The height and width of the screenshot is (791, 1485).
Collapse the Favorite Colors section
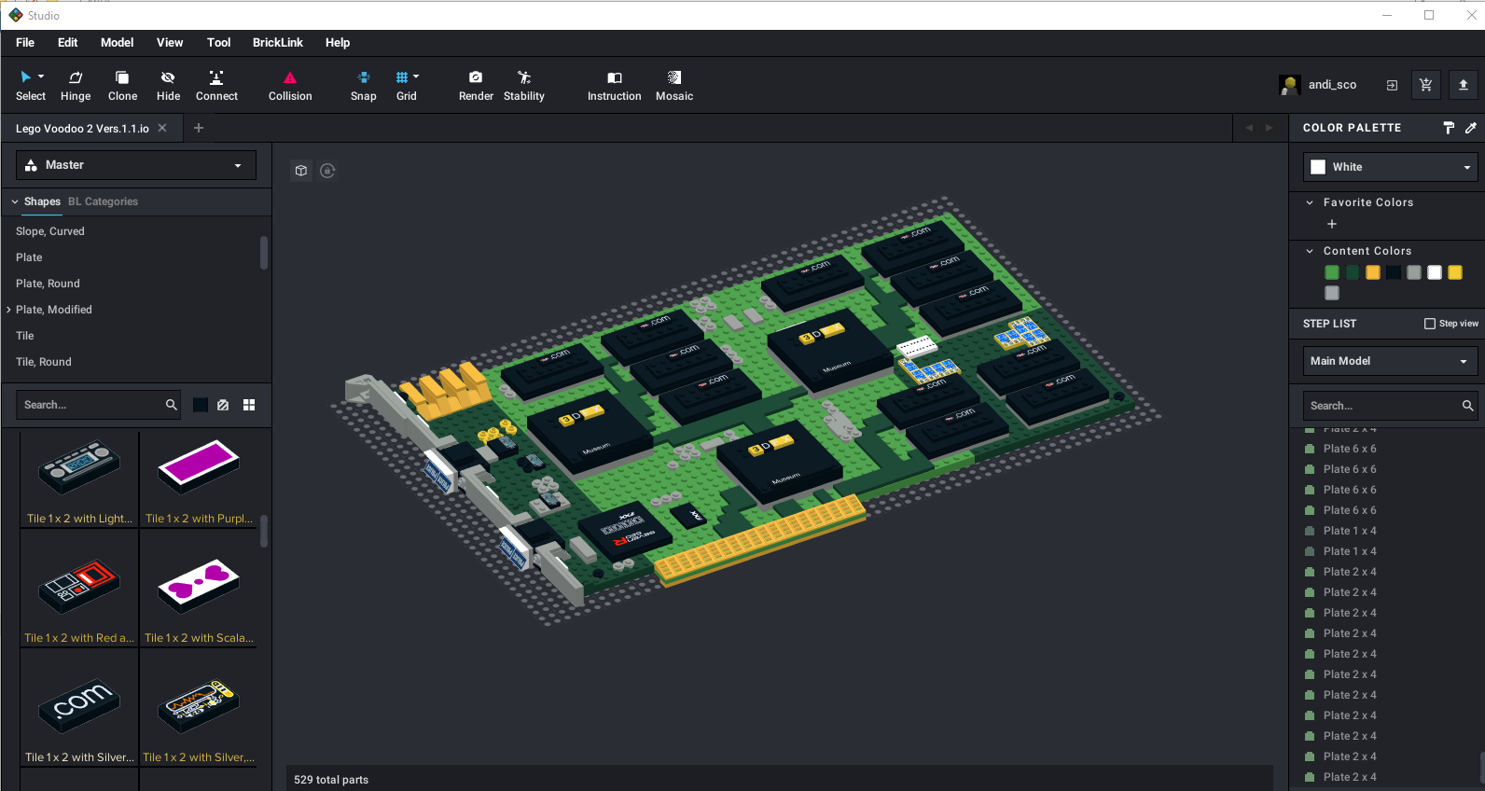pos(1310,202)
